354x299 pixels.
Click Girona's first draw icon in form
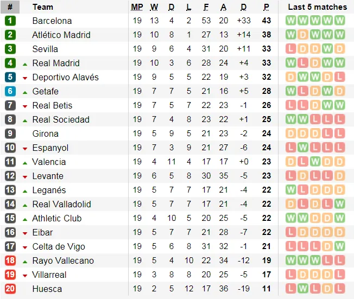[x=291, y=133]
